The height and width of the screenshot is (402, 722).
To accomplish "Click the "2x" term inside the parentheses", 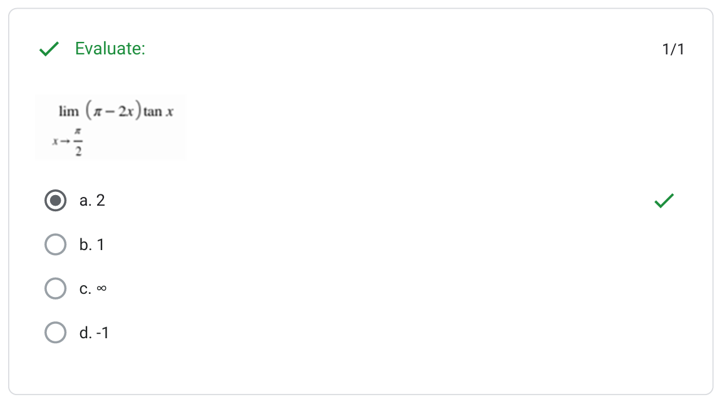I will (x=125, y=113).
